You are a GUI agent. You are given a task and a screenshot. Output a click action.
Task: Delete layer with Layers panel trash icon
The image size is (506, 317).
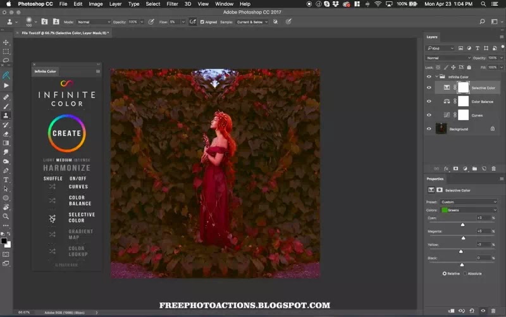click(x=493, y=168)
